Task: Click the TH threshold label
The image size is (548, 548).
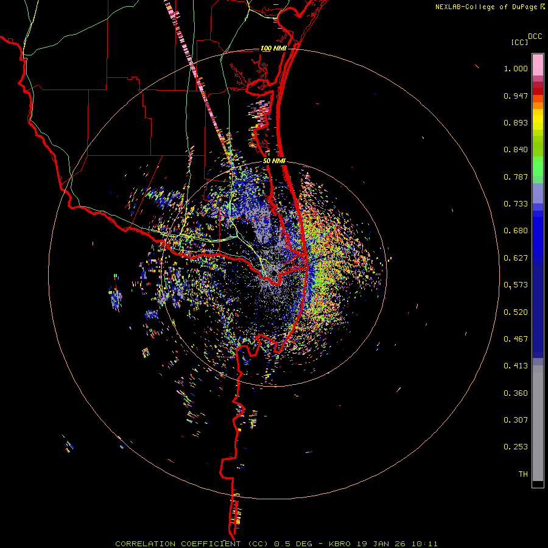Action: (x=523, y=474)
